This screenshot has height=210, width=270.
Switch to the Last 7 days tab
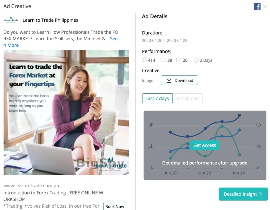pos(157,98)
